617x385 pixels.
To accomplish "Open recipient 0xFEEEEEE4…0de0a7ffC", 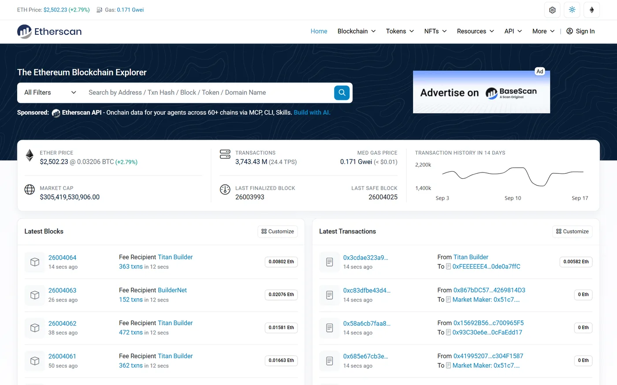I will click(487, 267).
